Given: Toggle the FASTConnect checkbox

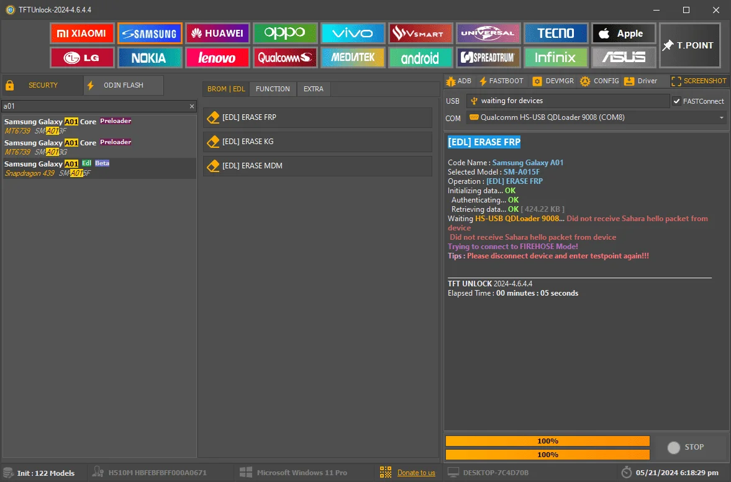Looking at the screenshot, I should tap(676, 101).
